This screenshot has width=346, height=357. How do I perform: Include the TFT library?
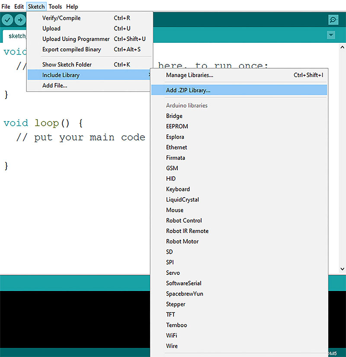pyautogui.click(x=239, y=315)
